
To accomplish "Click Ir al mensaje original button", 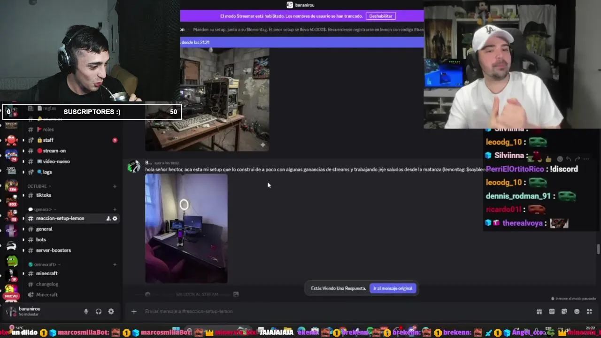I will pyautogui.click(x=393, y=288).
